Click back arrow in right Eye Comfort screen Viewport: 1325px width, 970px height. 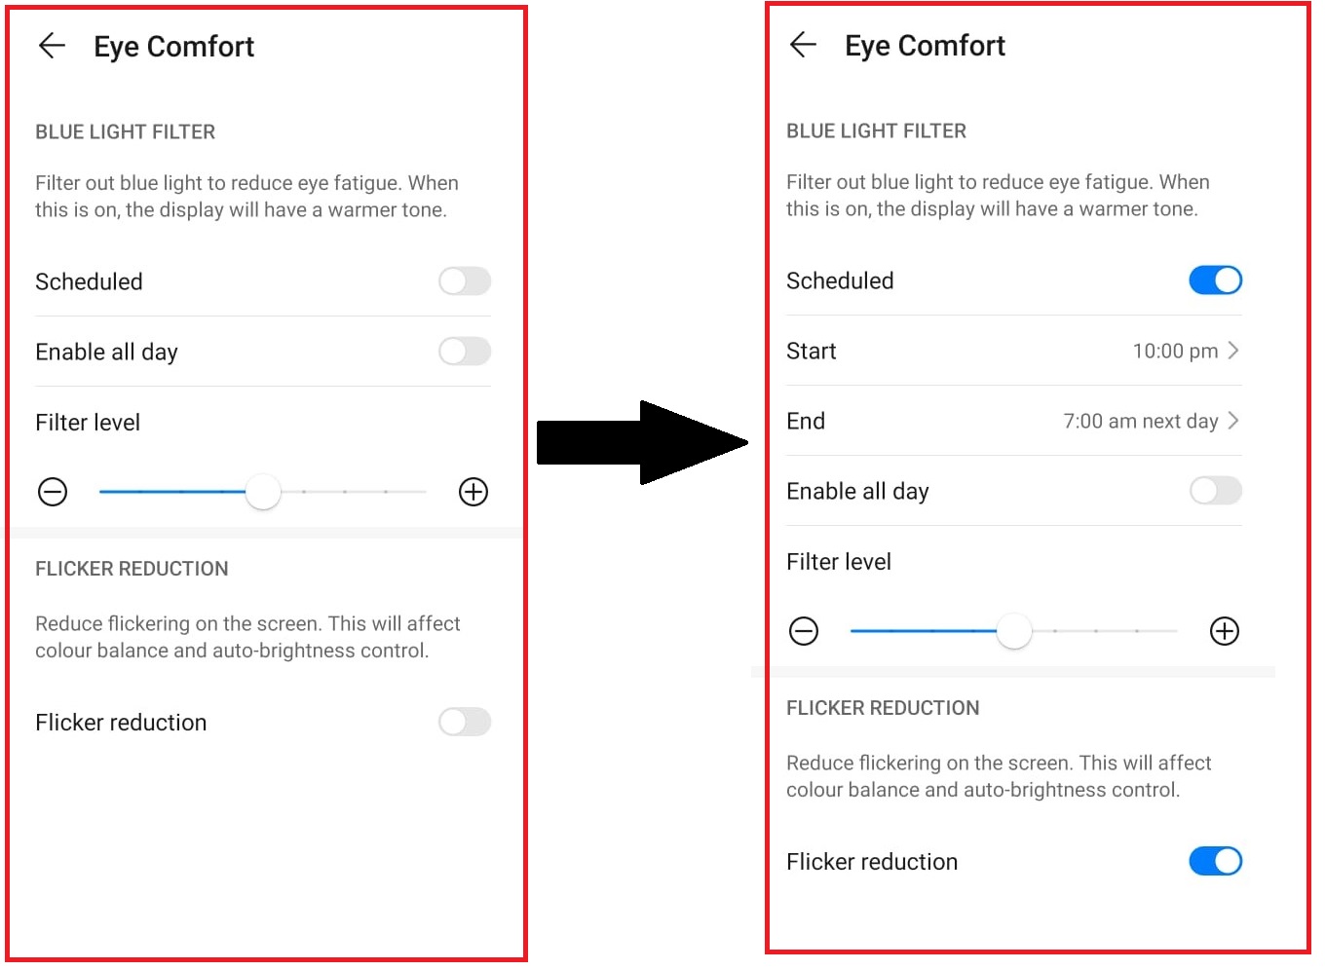803,44
